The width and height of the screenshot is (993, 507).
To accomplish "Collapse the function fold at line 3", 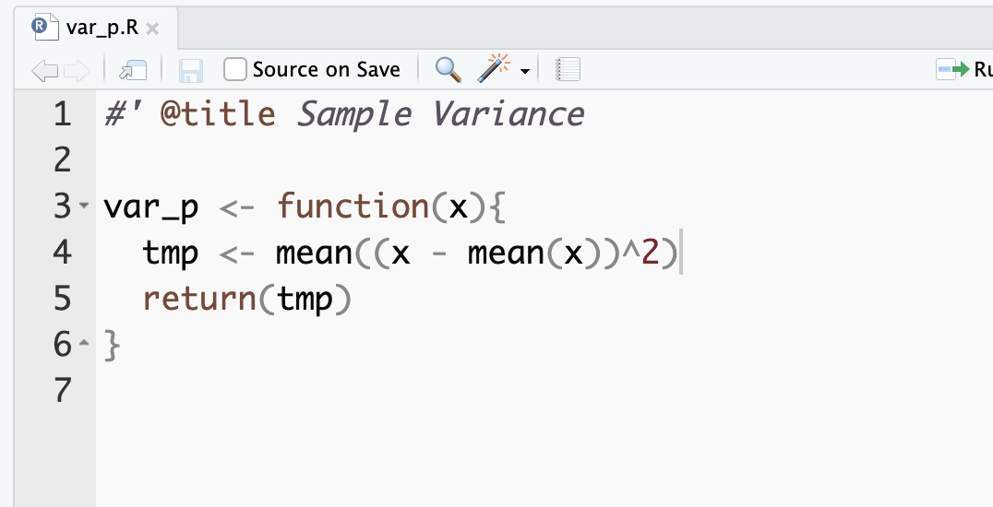I will coord(85,205).
